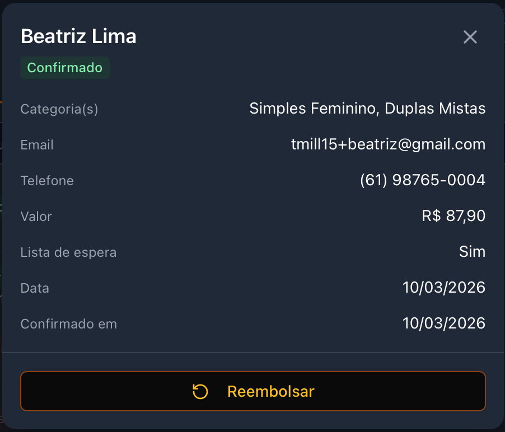Expand the Simples Feminino, Duplas Mistas categories
The height and width of the screenshot is (432, 505).
[367, 109]
